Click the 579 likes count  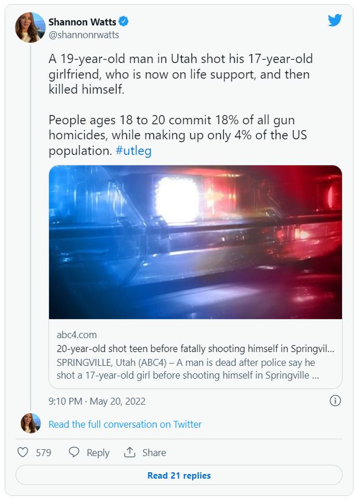pos(43,453)
